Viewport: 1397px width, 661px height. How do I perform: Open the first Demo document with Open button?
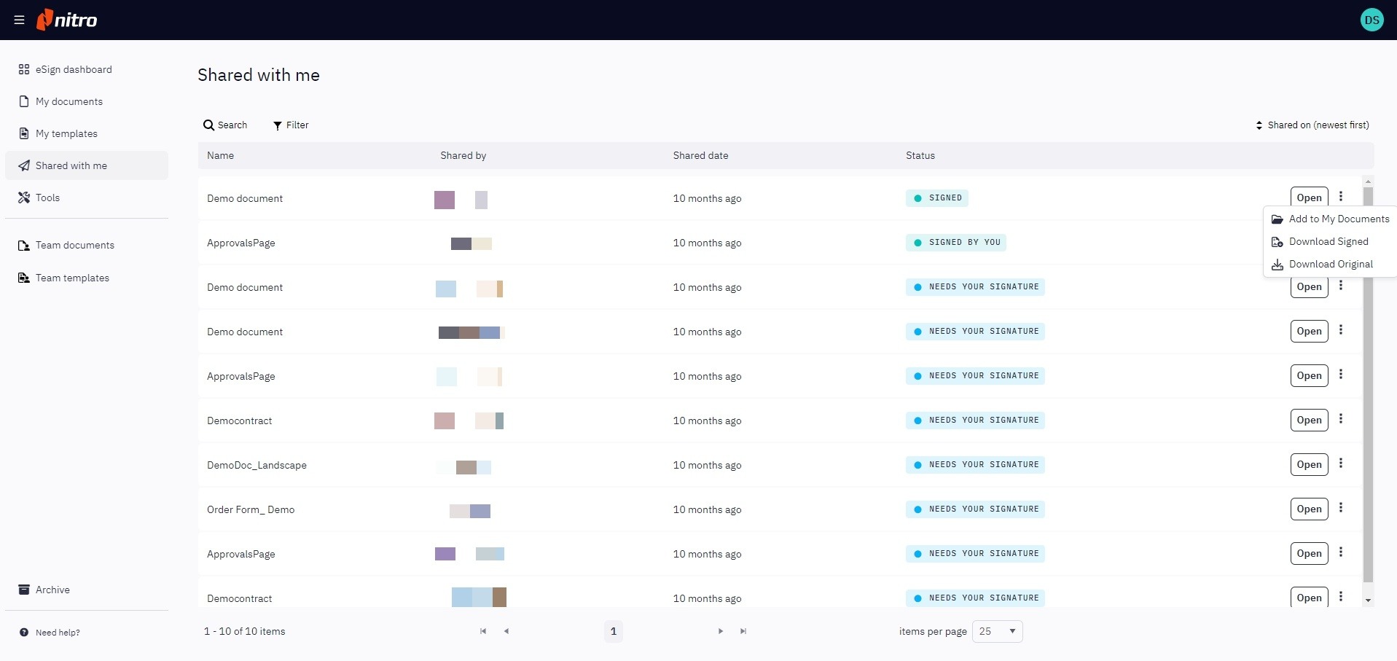click(x=1309, y=197)
